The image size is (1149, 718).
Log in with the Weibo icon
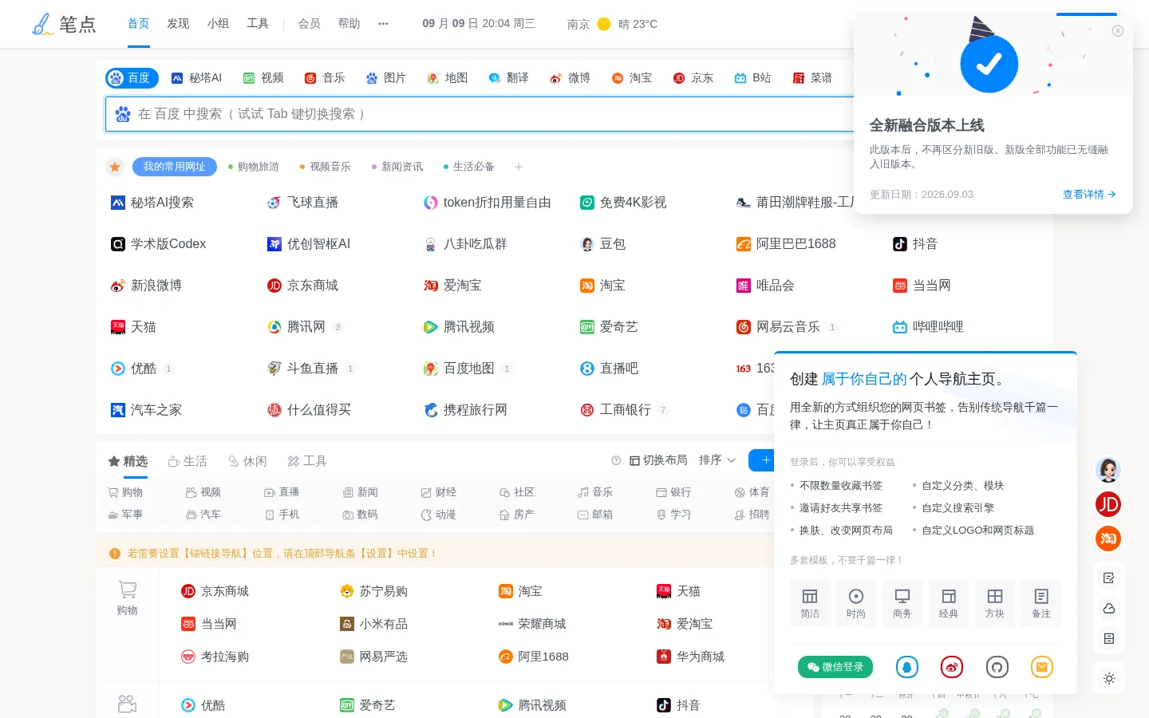[952, 667]
